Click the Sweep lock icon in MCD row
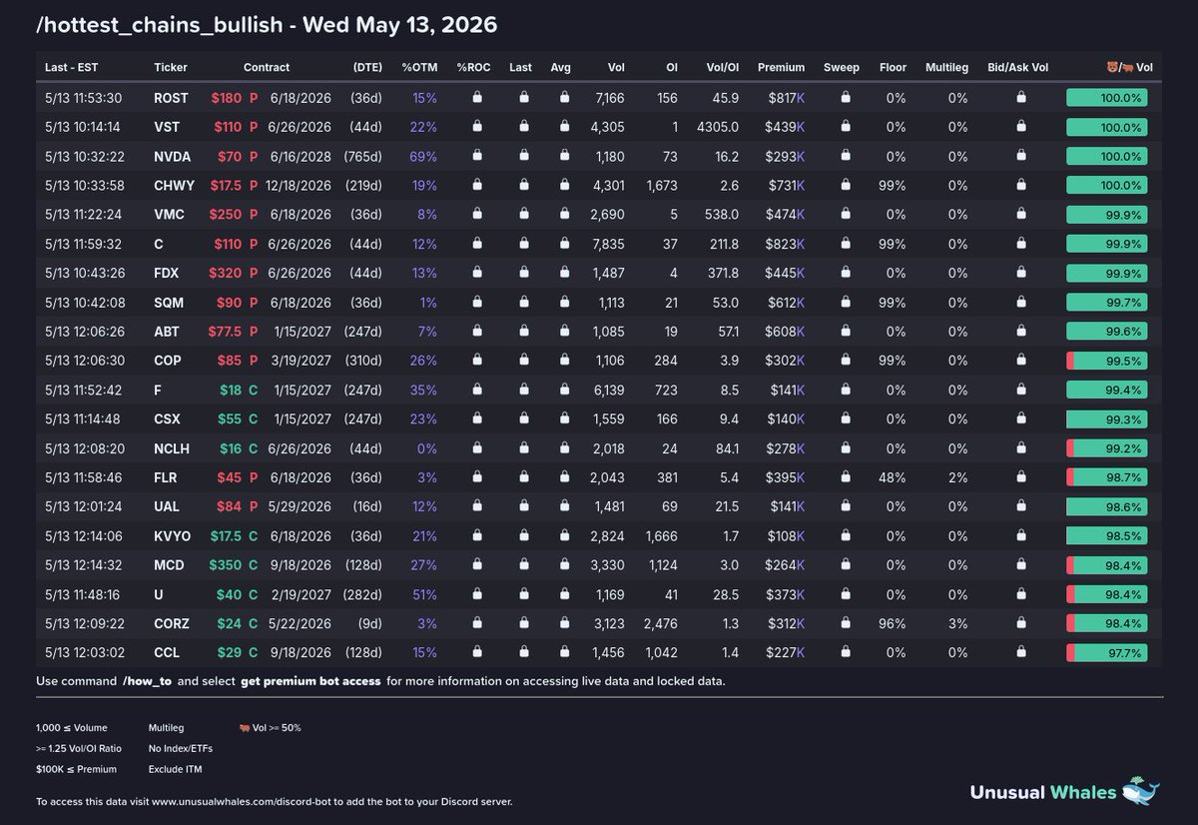 [845, 564]
